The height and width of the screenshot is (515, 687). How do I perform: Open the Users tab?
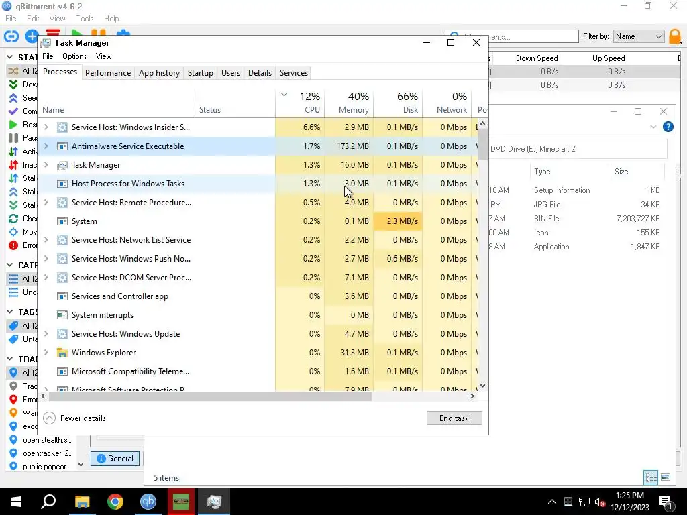click(x=231, y=73)
